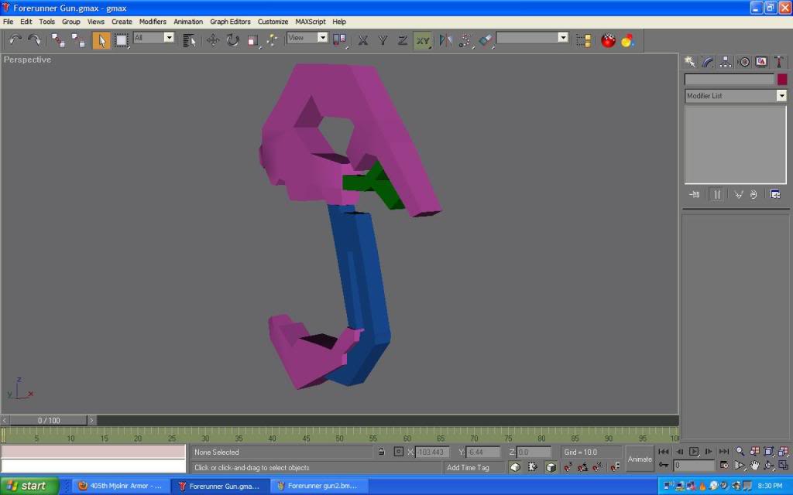Activate the Select and Manipulate tool
Screen dimensions: 793x495
tap(272, 40)
